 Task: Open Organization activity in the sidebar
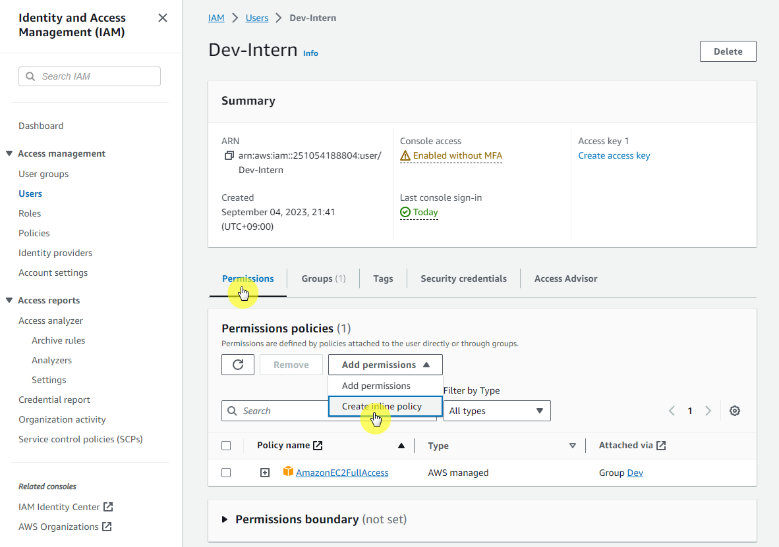62,419
